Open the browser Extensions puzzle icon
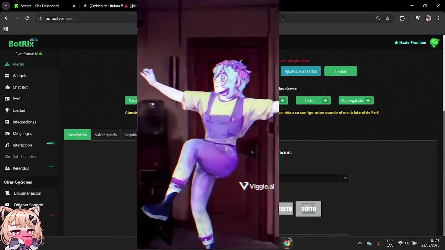 pos(402,18)
